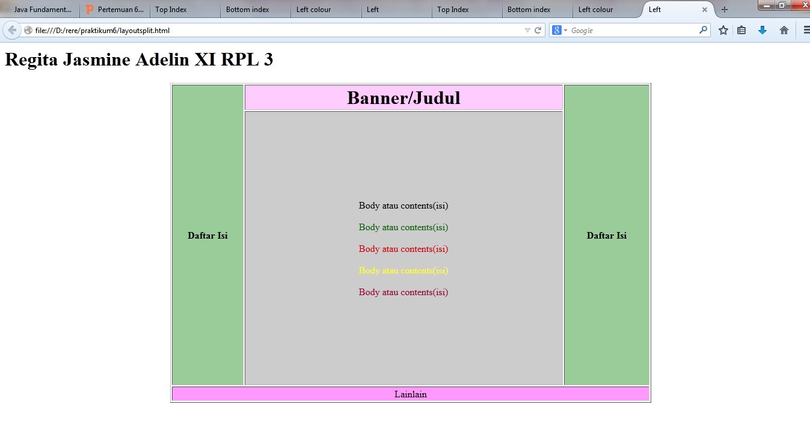The image size is (810, 434).
Task: Open the address bar history dropdown
Action: (x=527, y=29)
